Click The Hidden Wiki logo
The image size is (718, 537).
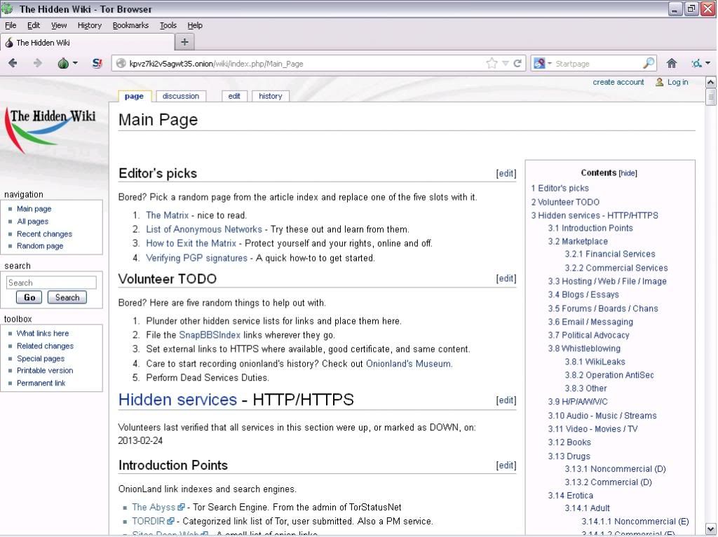51,130
